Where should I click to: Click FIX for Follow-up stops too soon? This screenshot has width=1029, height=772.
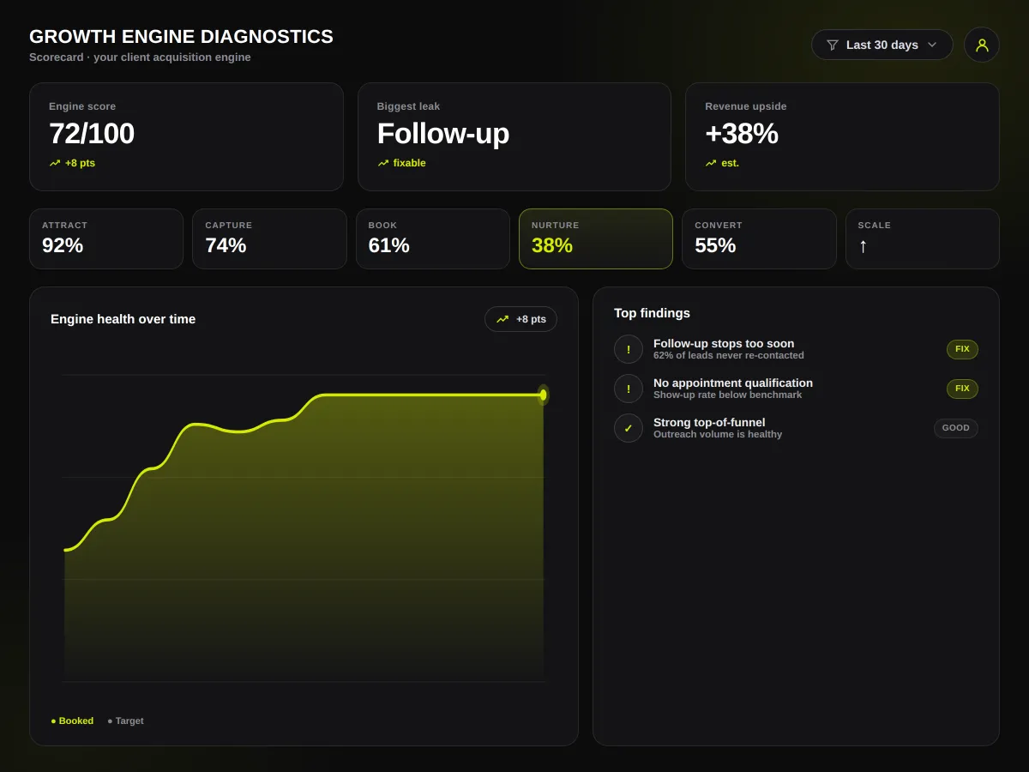962,349
